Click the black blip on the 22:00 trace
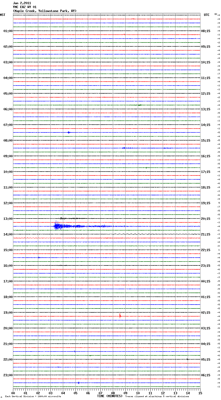 pos(187,359)
